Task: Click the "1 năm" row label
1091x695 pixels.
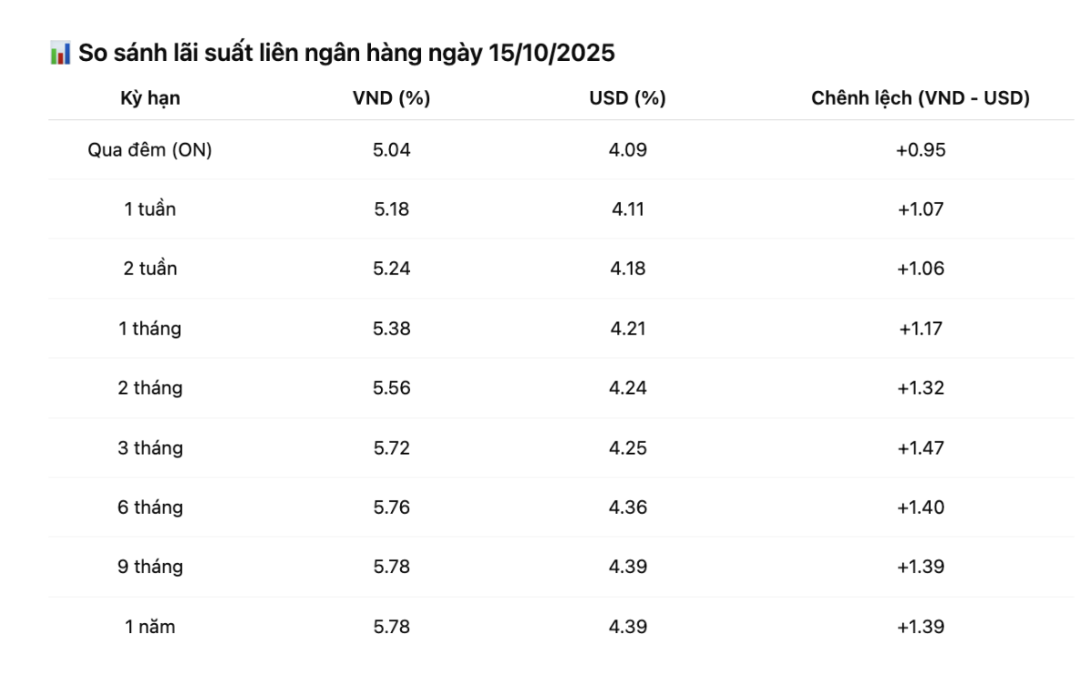Action: 150,627
